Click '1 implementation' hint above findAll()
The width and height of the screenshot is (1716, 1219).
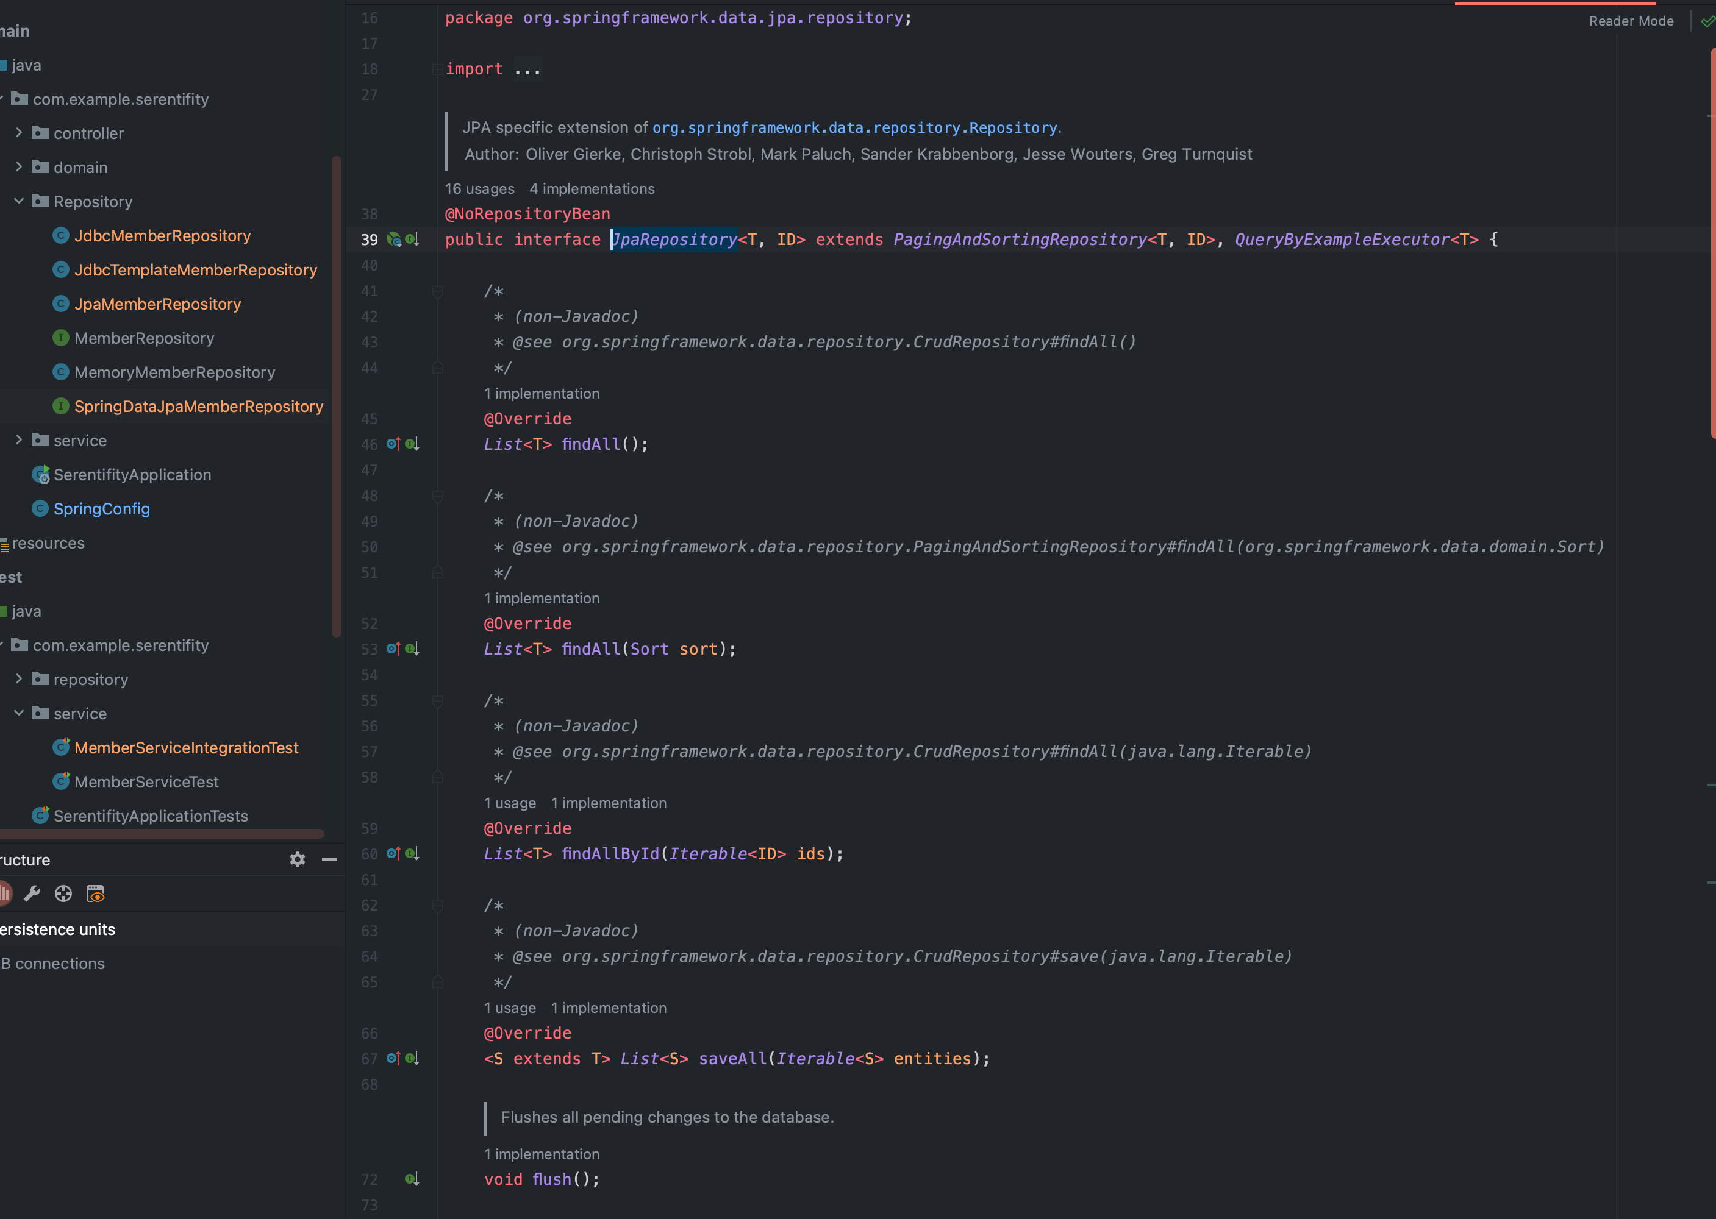click(x=542, y=393)
